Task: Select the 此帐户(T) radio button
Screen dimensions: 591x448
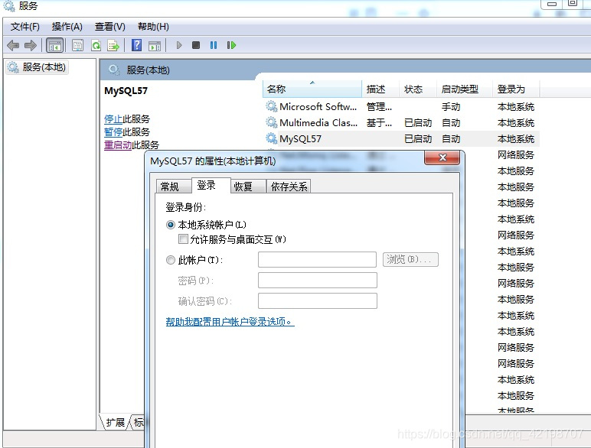Action: click(x=171, y=260)
